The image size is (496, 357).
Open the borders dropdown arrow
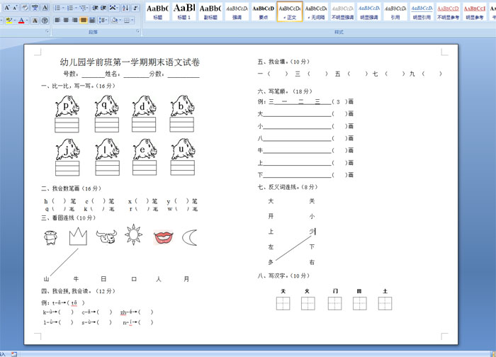[133, 21]
